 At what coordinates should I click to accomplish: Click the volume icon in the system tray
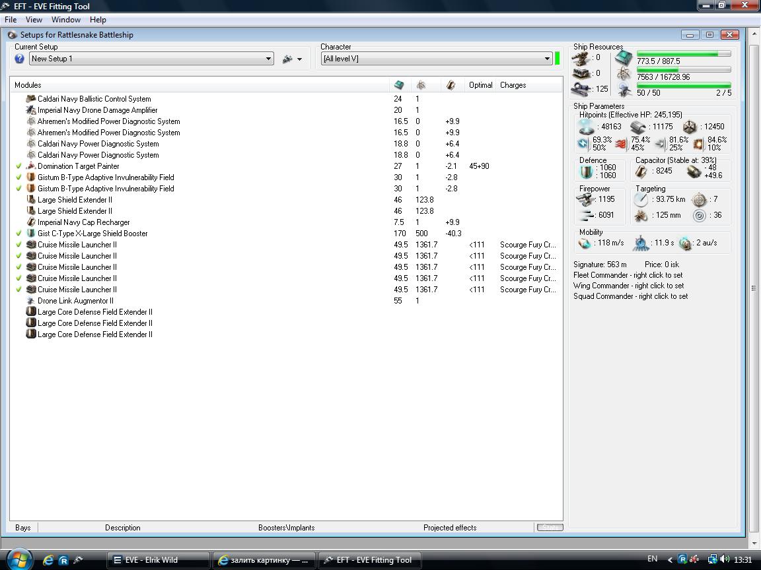click(725, 559)
